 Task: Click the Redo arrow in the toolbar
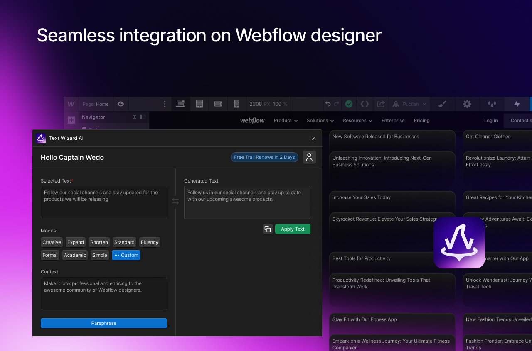337,104
